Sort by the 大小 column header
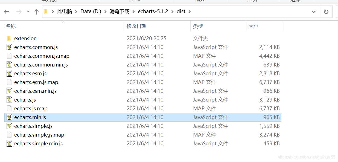Viewport: 338px width, 162px height. click(253, 26)
